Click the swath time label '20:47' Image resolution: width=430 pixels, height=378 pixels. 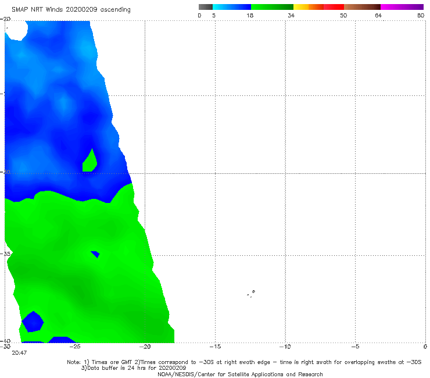tap(19, 353)
